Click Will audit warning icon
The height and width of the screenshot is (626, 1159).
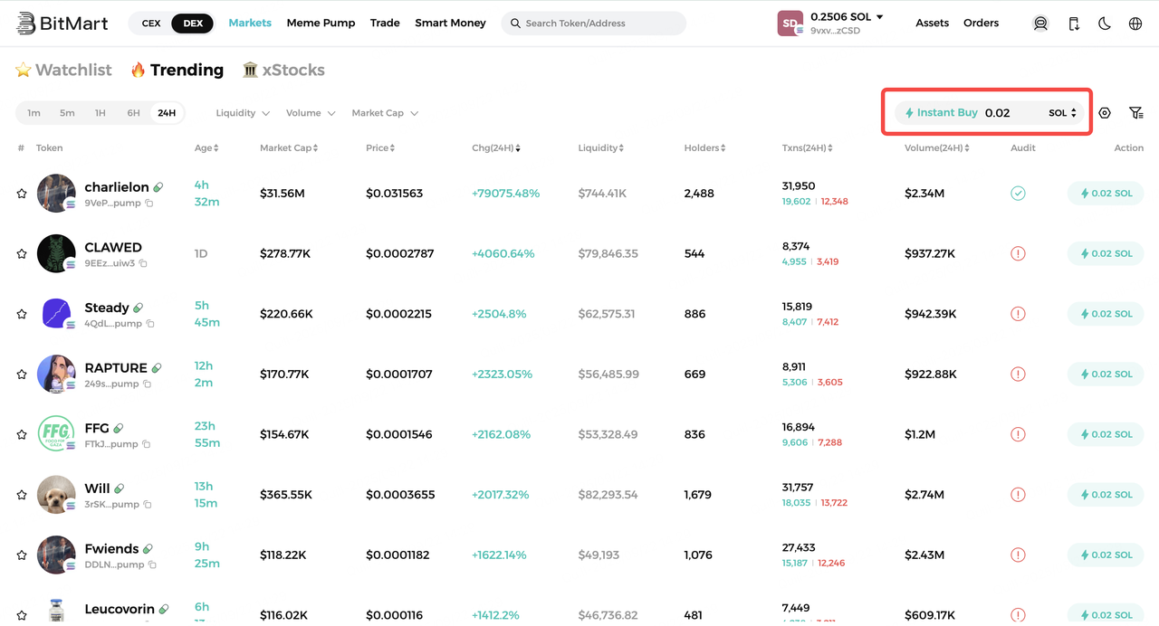(1018, 495)
